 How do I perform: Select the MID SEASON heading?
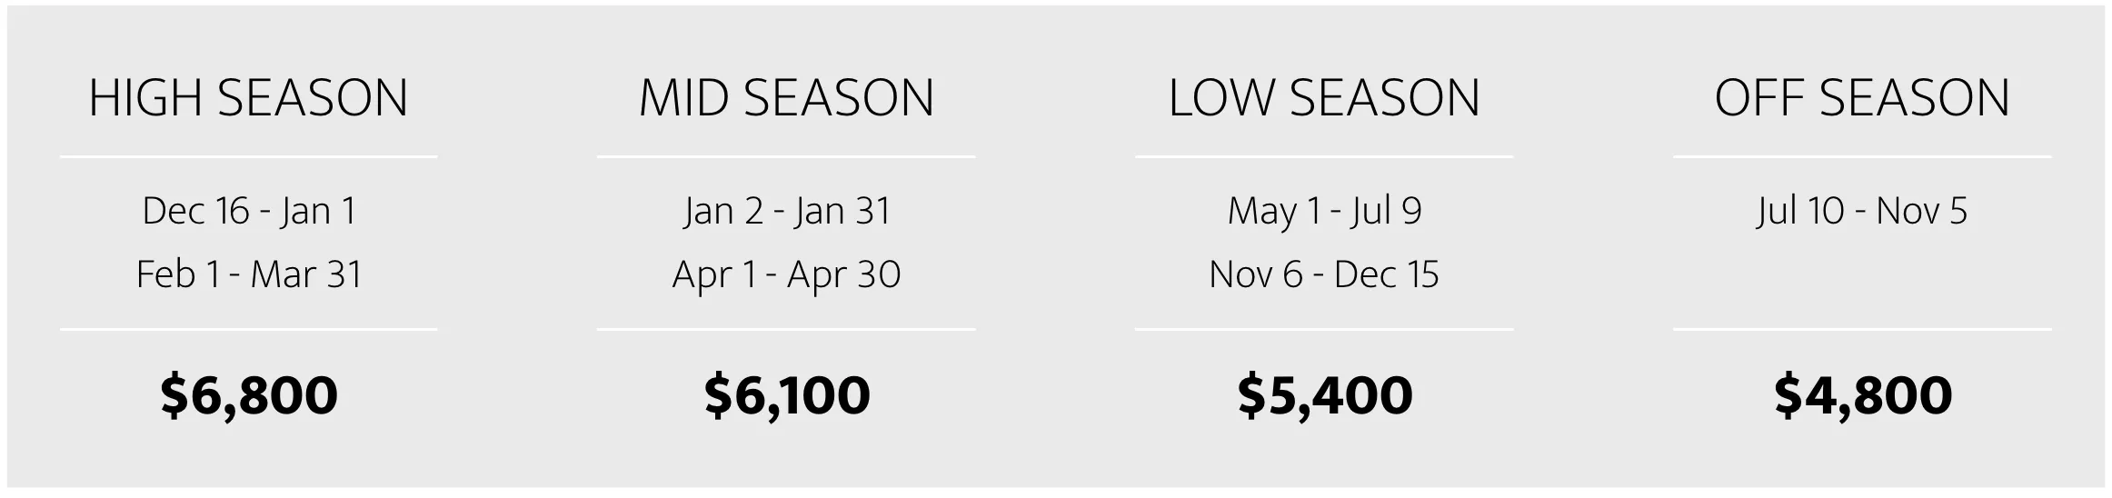[786, 98]
